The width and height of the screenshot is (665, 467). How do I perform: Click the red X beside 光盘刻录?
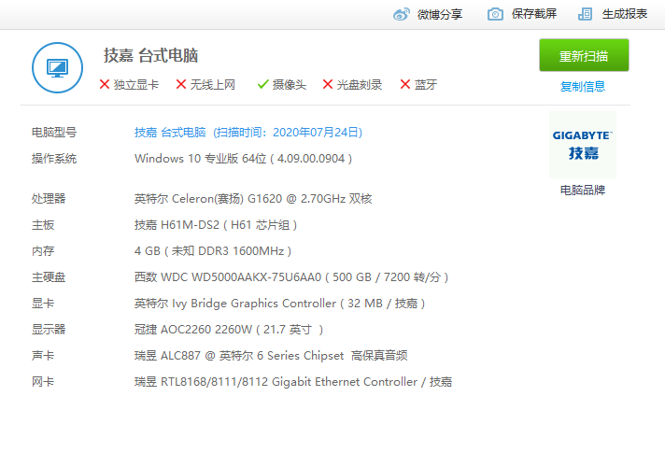[328, 84]
